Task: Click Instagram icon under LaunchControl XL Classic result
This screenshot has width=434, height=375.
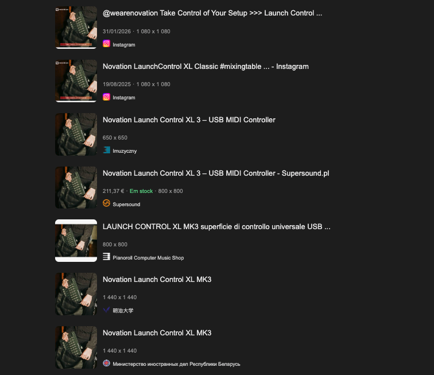Action: point(106,97)
